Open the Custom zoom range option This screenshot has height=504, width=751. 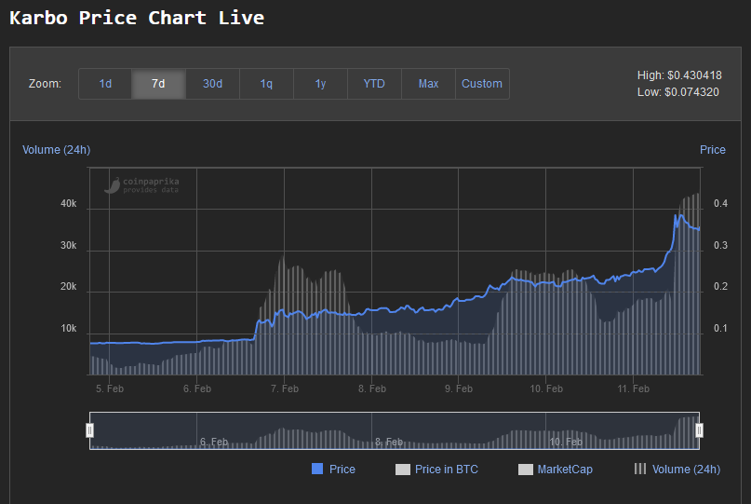(482, 84)
